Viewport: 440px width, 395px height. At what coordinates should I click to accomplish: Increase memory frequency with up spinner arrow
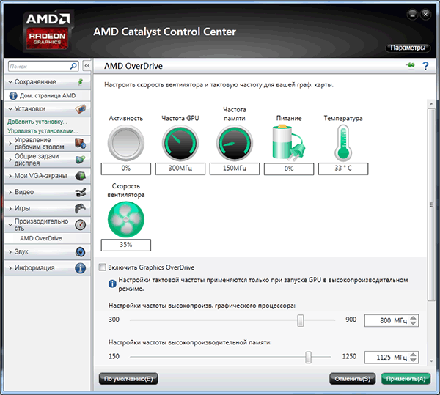[413, 355]
